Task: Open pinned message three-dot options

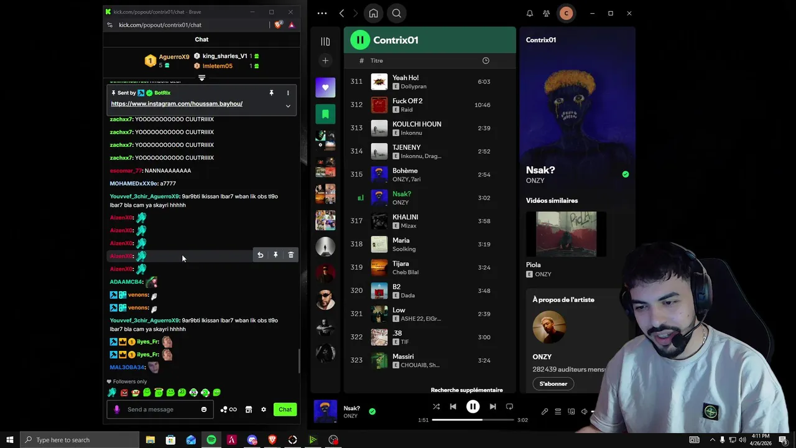Action: coord(287,93)
